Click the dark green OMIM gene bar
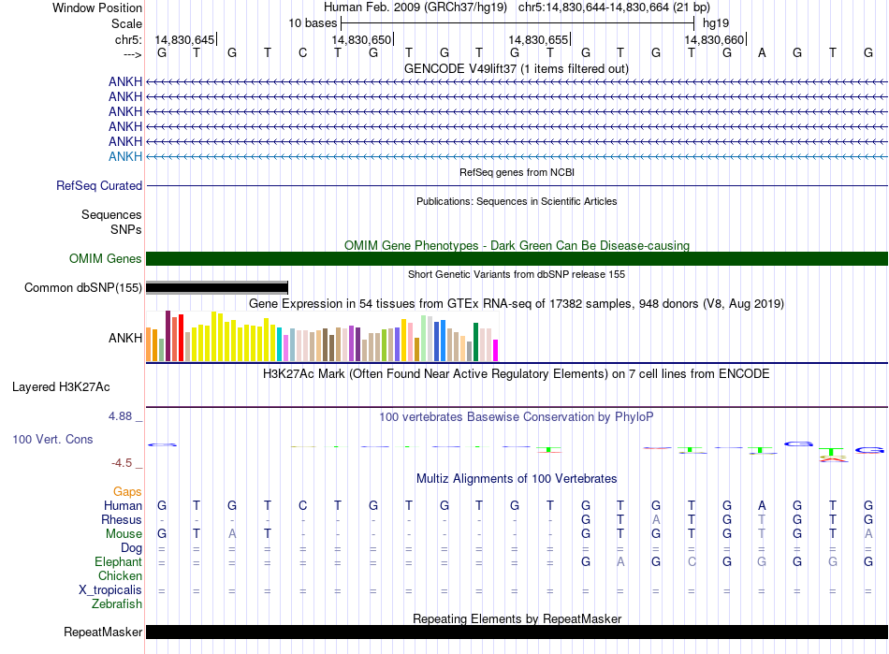This screenshot has width=889, height=654. tap(516, 259)
